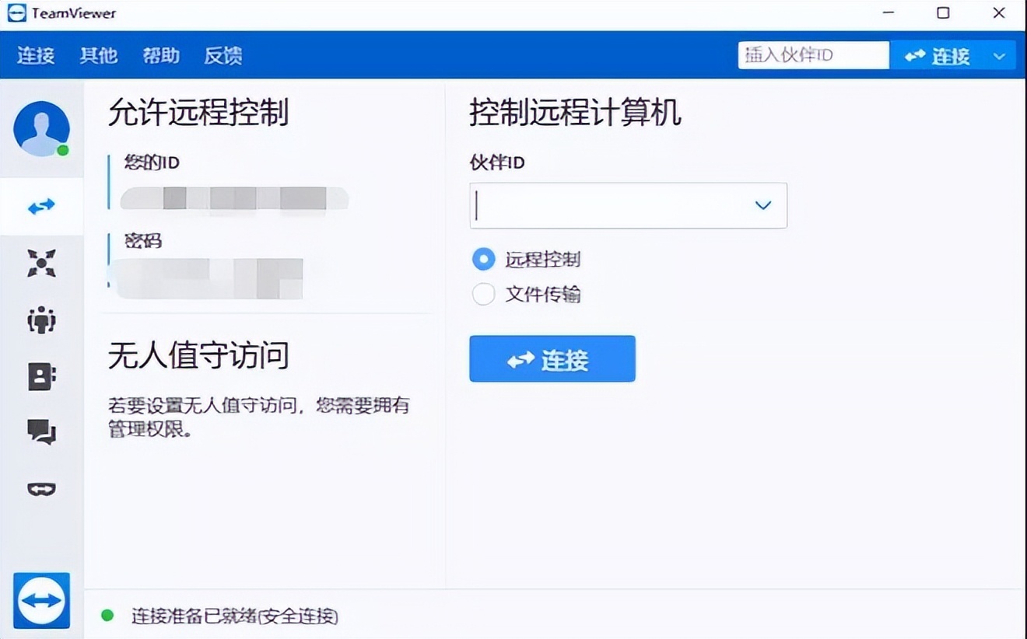Viewport: 1027px width, 639px height.
Task: Open the Computers & Contacts sidebar icon
Action: tap(41, 376)
